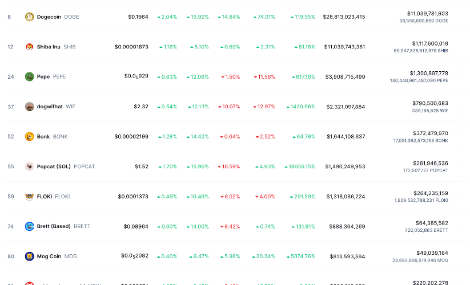This screenshot has width=470, height=285.
Task: Click Brett market cap $888,364,269
Action: point(345,226)
